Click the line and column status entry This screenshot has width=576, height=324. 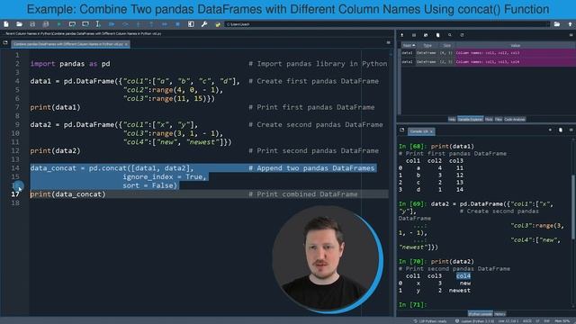point(508,321)
